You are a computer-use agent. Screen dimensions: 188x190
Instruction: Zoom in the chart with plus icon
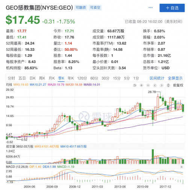point(141,85)
